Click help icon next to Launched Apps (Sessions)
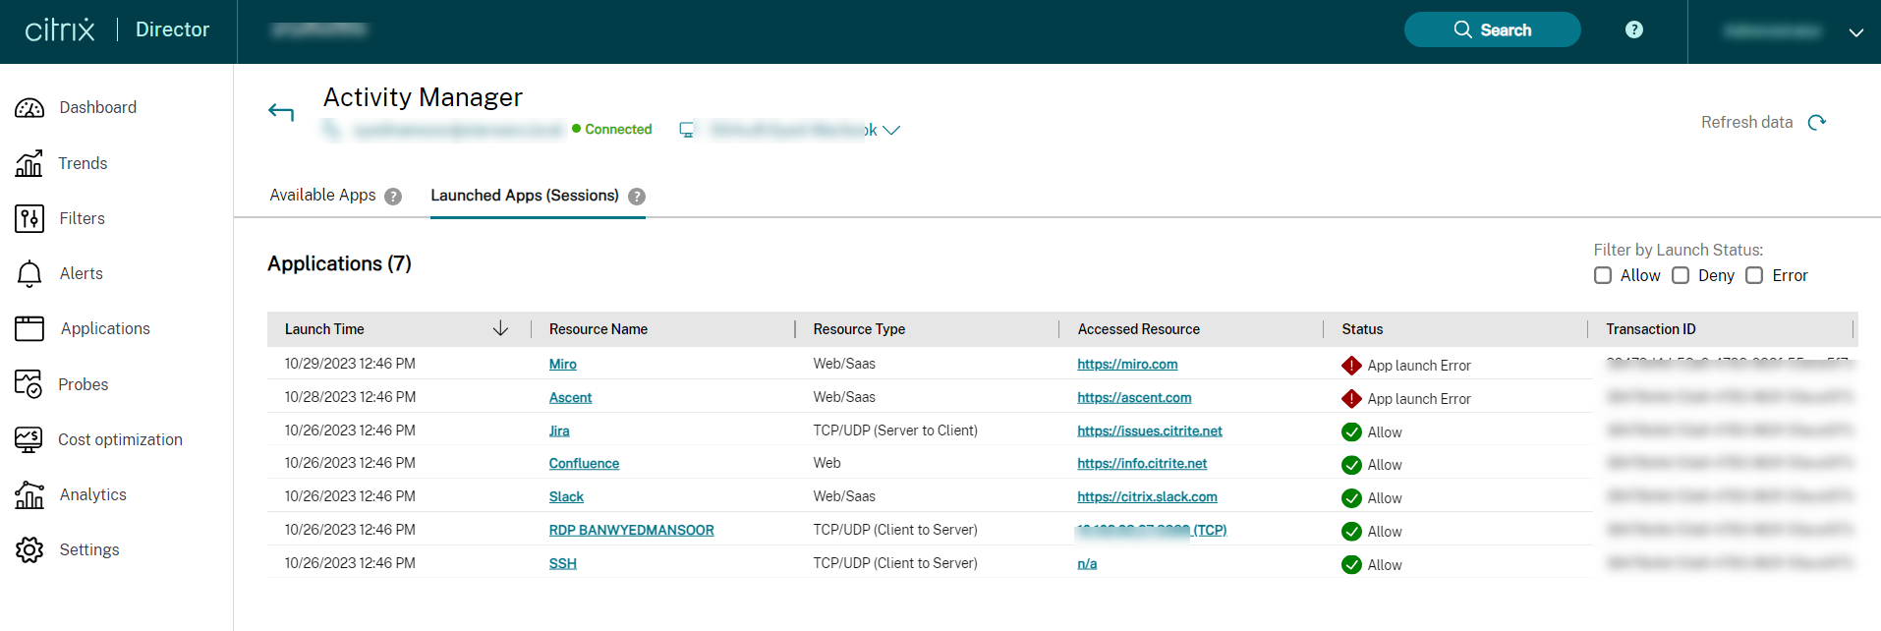Image resolution: width=1881 pixels, height=631 pixels. pos(637,197)
